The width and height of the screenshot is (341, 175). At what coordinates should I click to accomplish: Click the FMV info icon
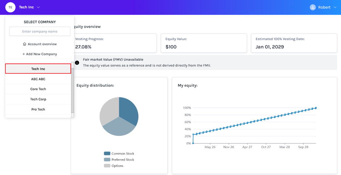[x=77, y=63]
